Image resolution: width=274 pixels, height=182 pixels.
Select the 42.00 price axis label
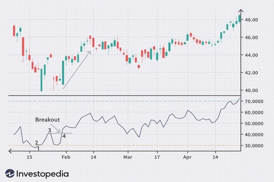pyautogui.click(x=251, y=73)
